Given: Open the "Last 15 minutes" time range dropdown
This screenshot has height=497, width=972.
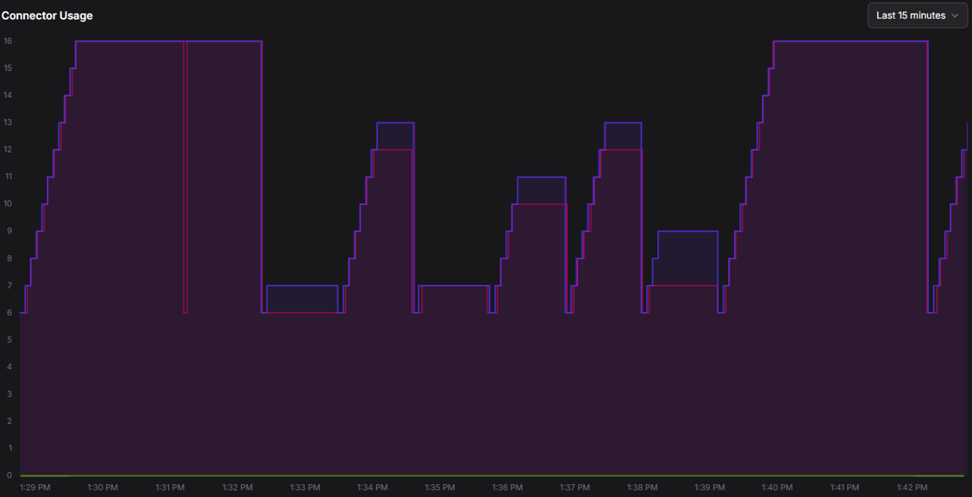Looking at the screenshot, I should click(x=918, y=16).
